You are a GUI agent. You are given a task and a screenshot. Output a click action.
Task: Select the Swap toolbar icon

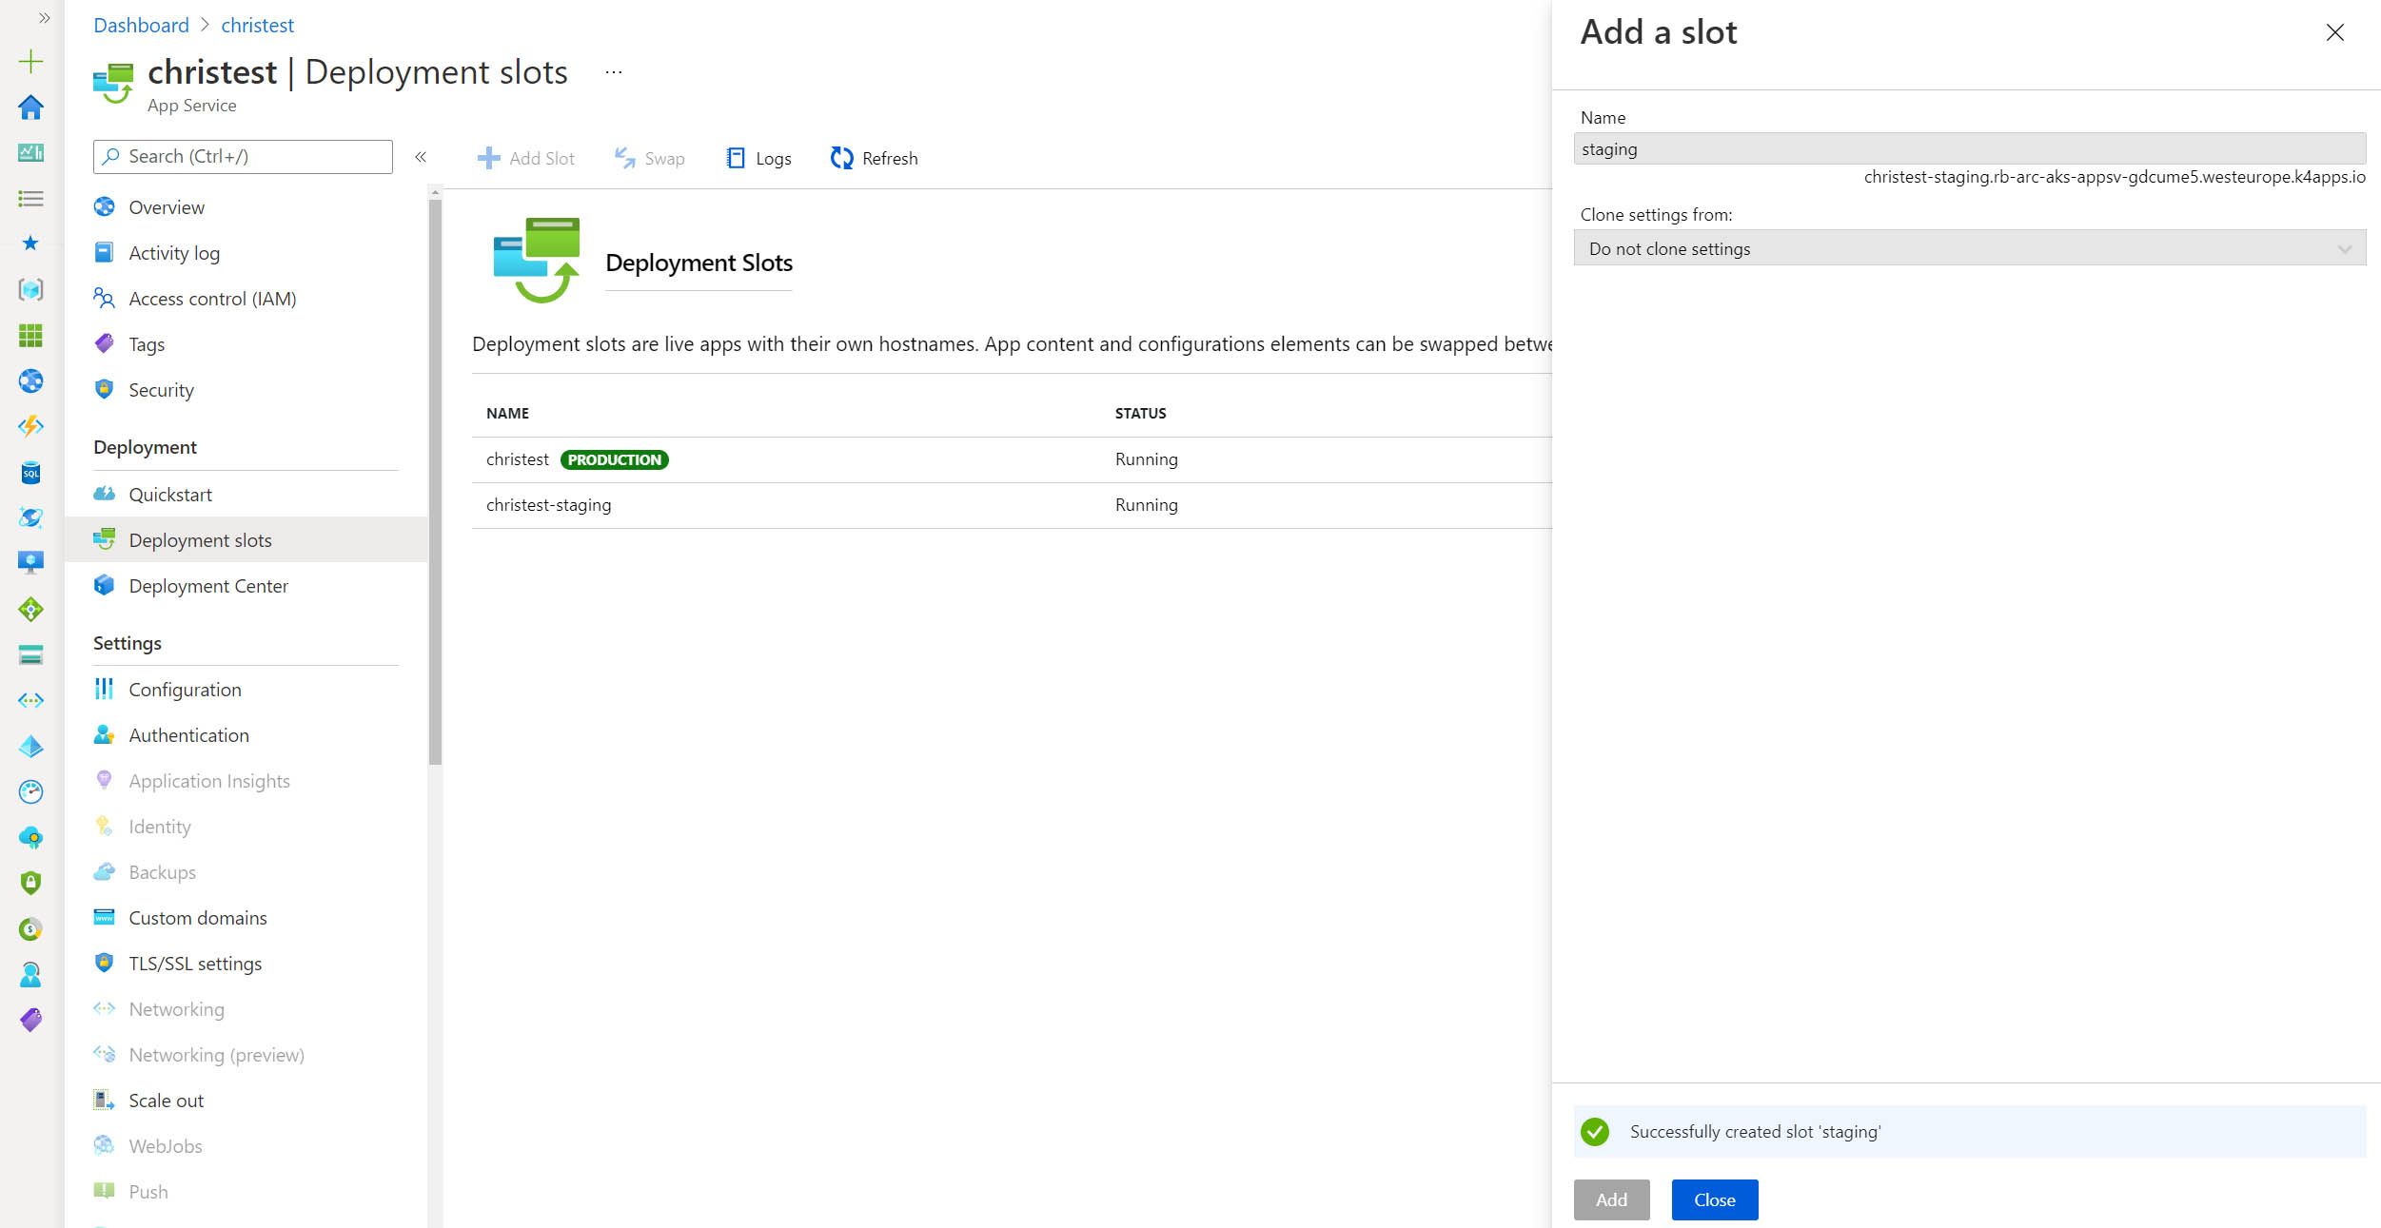coord(624,157)
